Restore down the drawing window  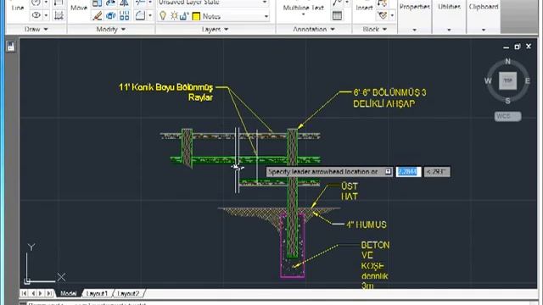point(517,47)
